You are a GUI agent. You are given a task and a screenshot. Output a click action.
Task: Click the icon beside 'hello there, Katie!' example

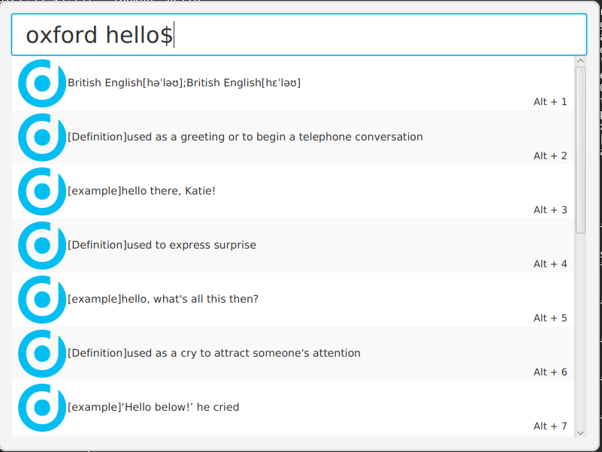tap(42, 191)
